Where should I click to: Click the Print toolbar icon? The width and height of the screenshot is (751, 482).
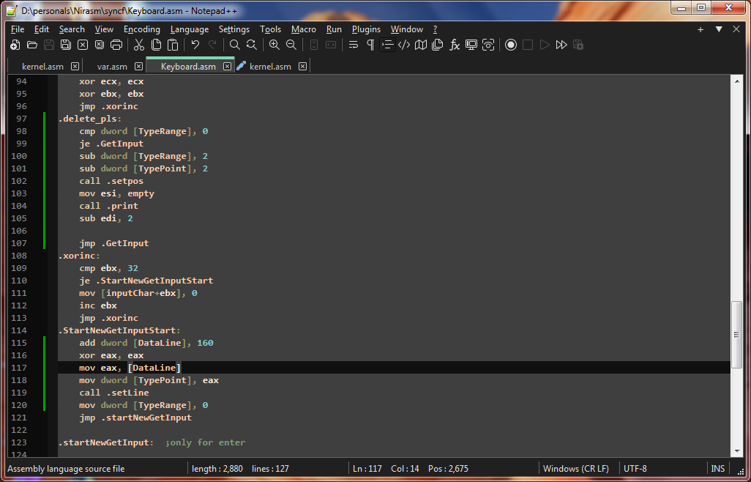116,45
